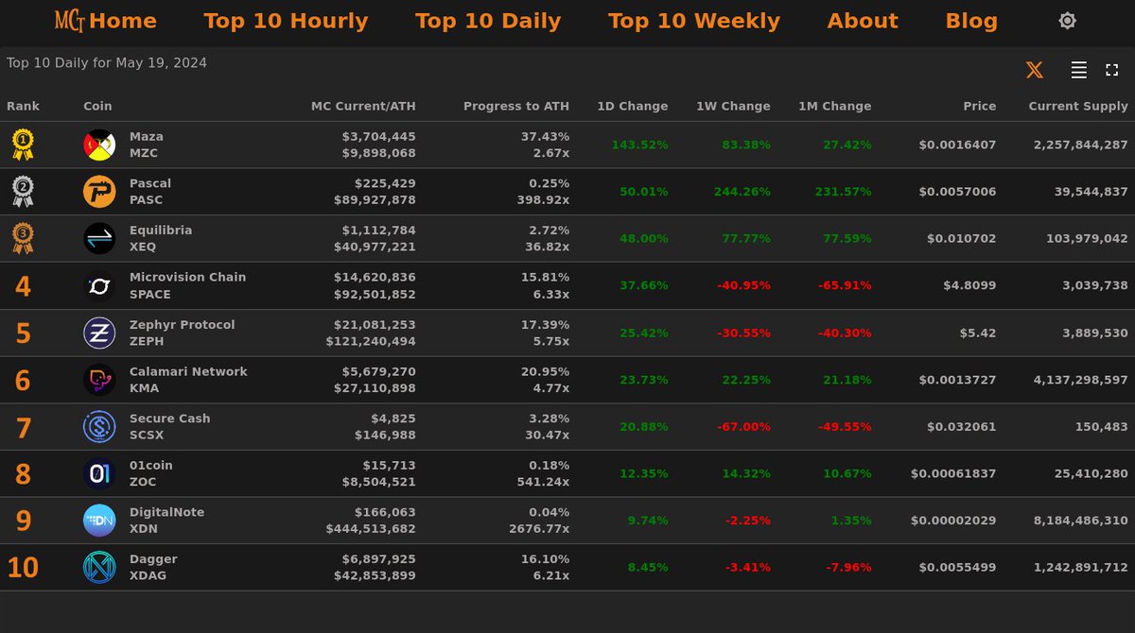Select Maza's 2,257,844,287 supply value
Viewport: 1135px width, 633px height.
click(1081, 145)
